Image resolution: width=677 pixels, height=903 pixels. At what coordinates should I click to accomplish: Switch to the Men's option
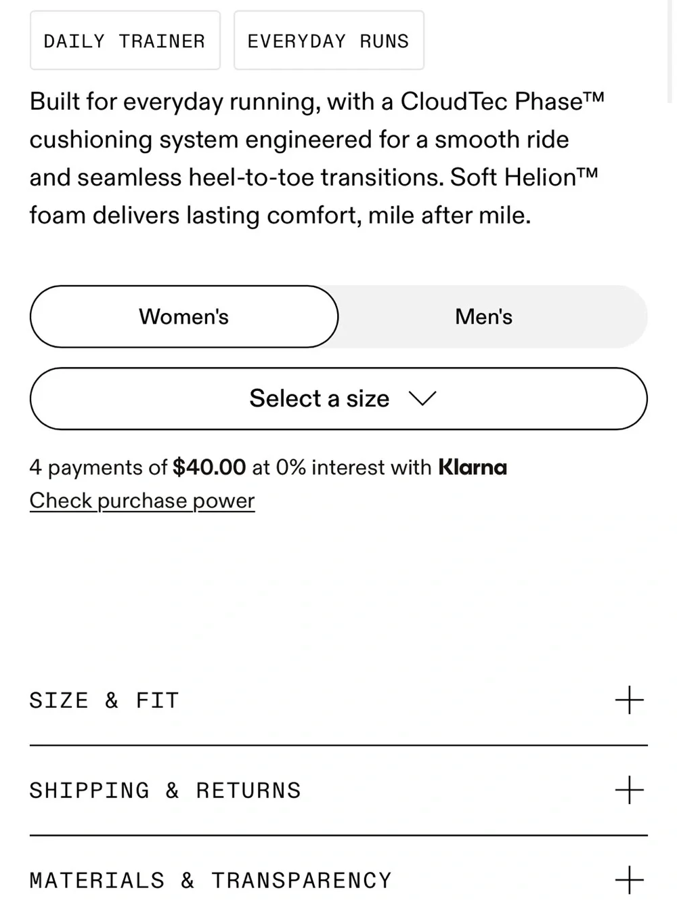coord(483,316)
